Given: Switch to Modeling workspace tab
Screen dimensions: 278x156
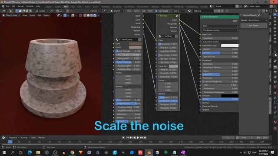Looking at the screenshot, I should click(x=106, y=7).
